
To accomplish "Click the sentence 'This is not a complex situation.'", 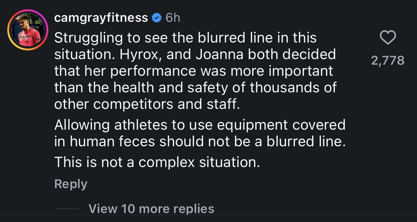I will pyautogui.click(x=157, y=162).
